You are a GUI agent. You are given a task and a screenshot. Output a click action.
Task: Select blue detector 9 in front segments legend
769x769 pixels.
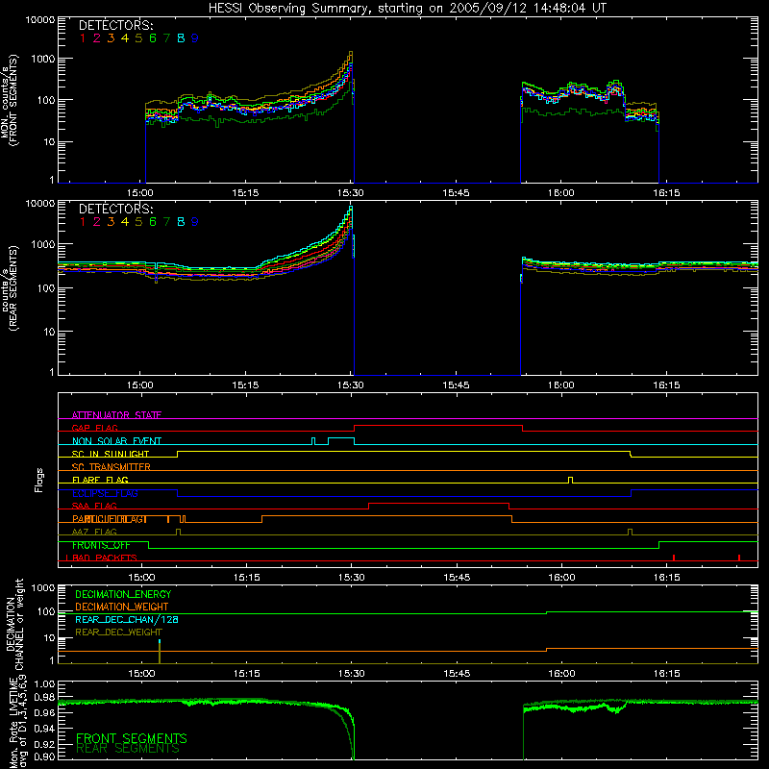pos(195,38)
